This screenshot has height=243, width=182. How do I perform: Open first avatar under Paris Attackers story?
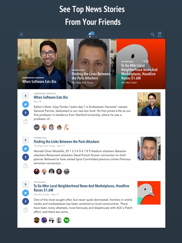37,171
